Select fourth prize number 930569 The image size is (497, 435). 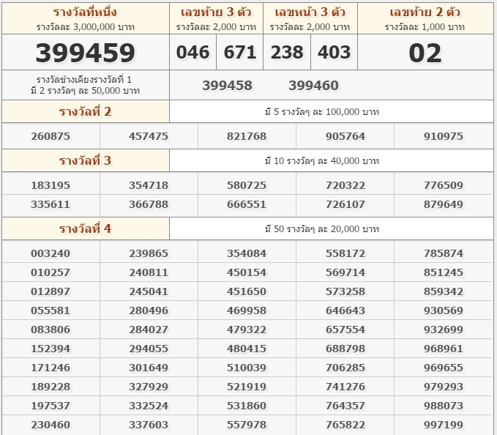(444, 311)
